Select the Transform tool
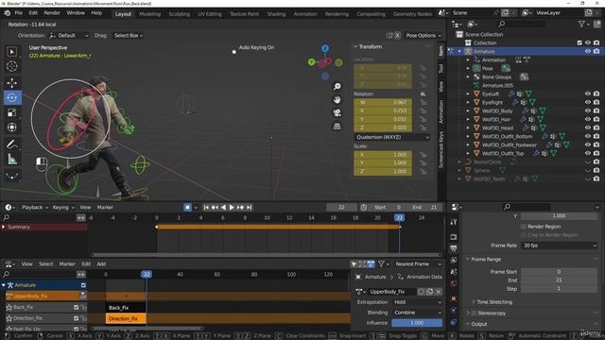Image resolution: width=605 pixels, height=340 pixels. pos(12,127)
